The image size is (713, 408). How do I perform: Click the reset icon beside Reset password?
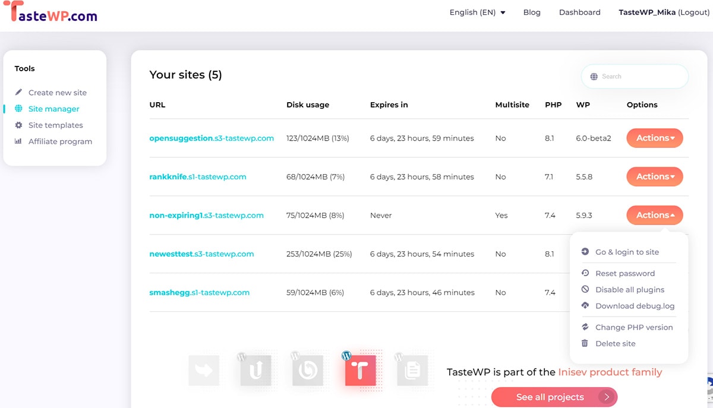click(x=585, y=273)
